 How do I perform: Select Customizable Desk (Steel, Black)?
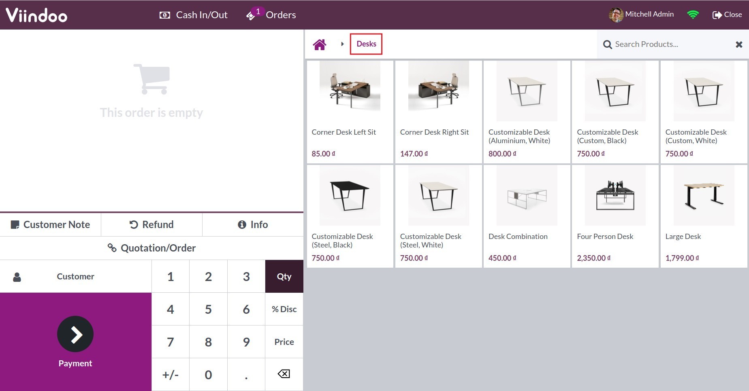[x=350, y=216]
